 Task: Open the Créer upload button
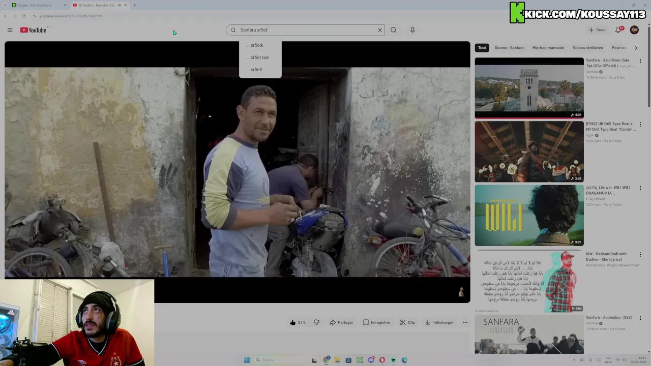tap(597, 30)
